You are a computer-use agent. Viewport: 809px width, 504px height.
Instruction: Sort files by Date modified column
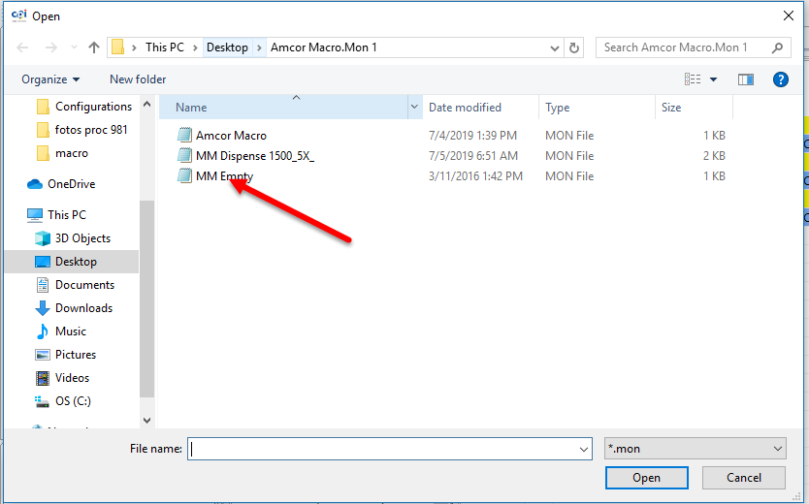(465, 108)
